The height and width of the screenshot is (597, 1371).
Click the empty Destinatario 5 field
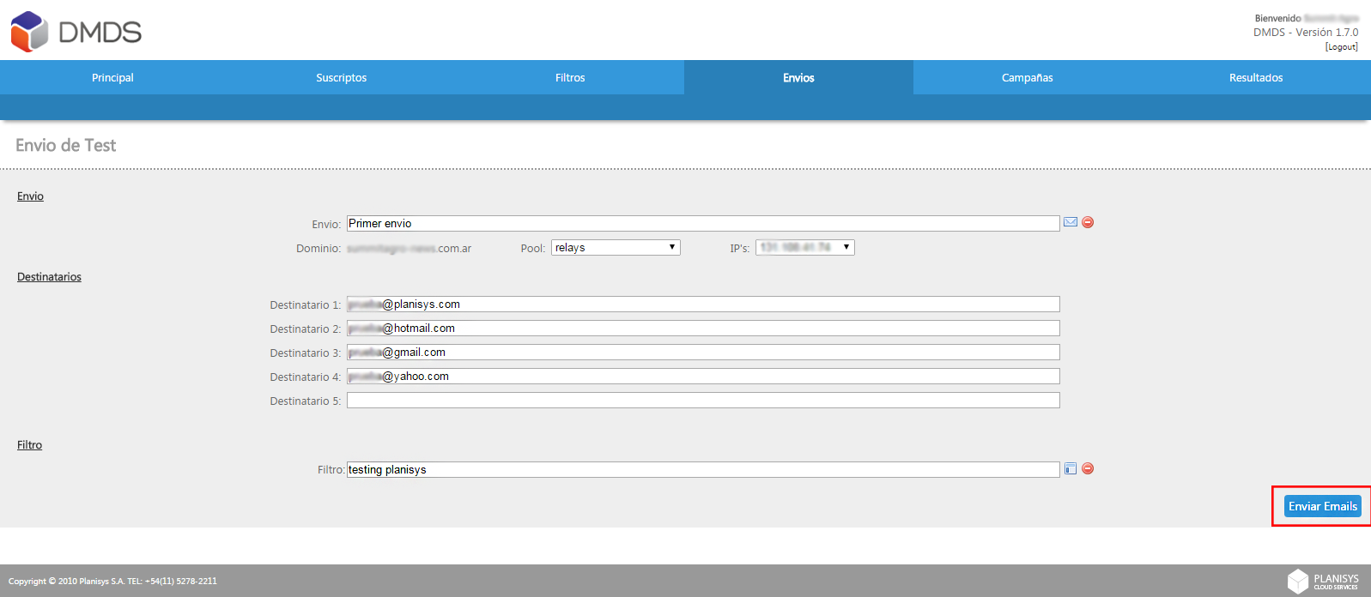click(x=703, y=401)
